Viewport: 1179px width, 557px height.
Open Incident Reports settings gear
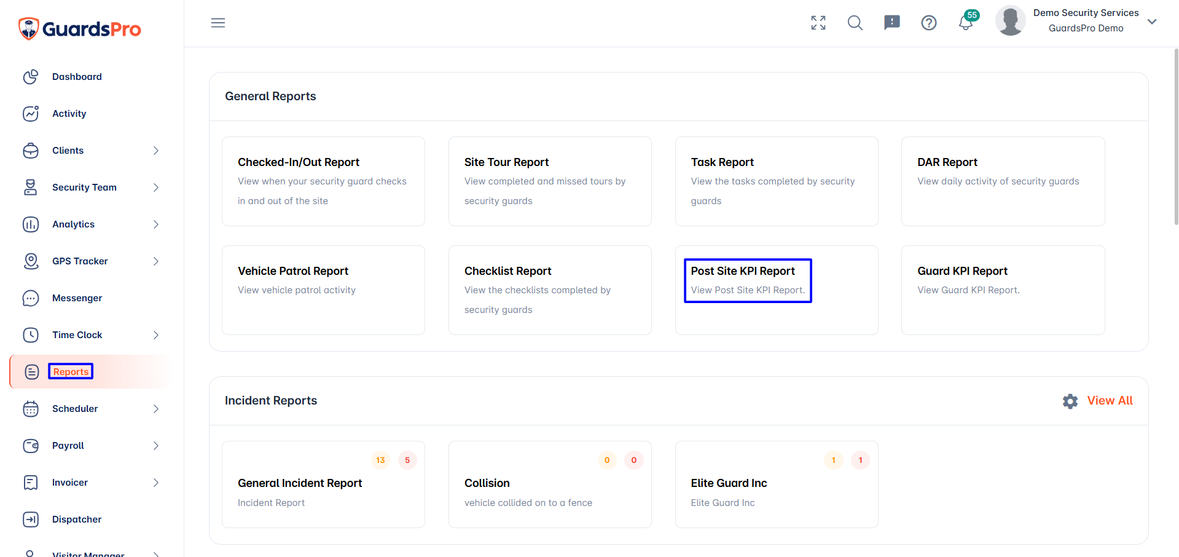1070,401
